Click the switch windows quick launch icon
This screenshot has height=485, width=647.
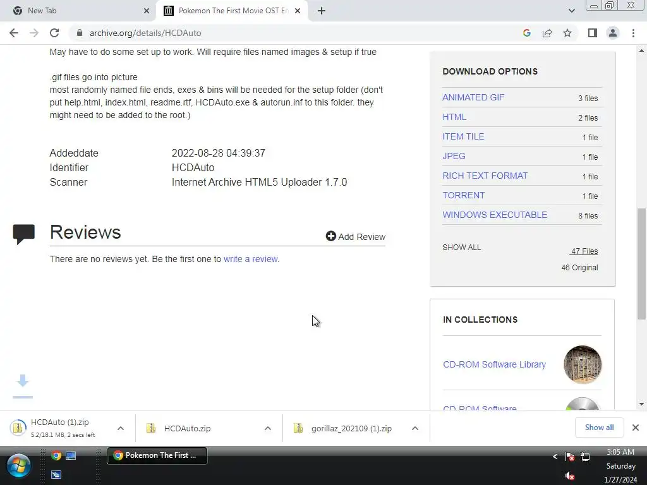[x=56, y=474]
